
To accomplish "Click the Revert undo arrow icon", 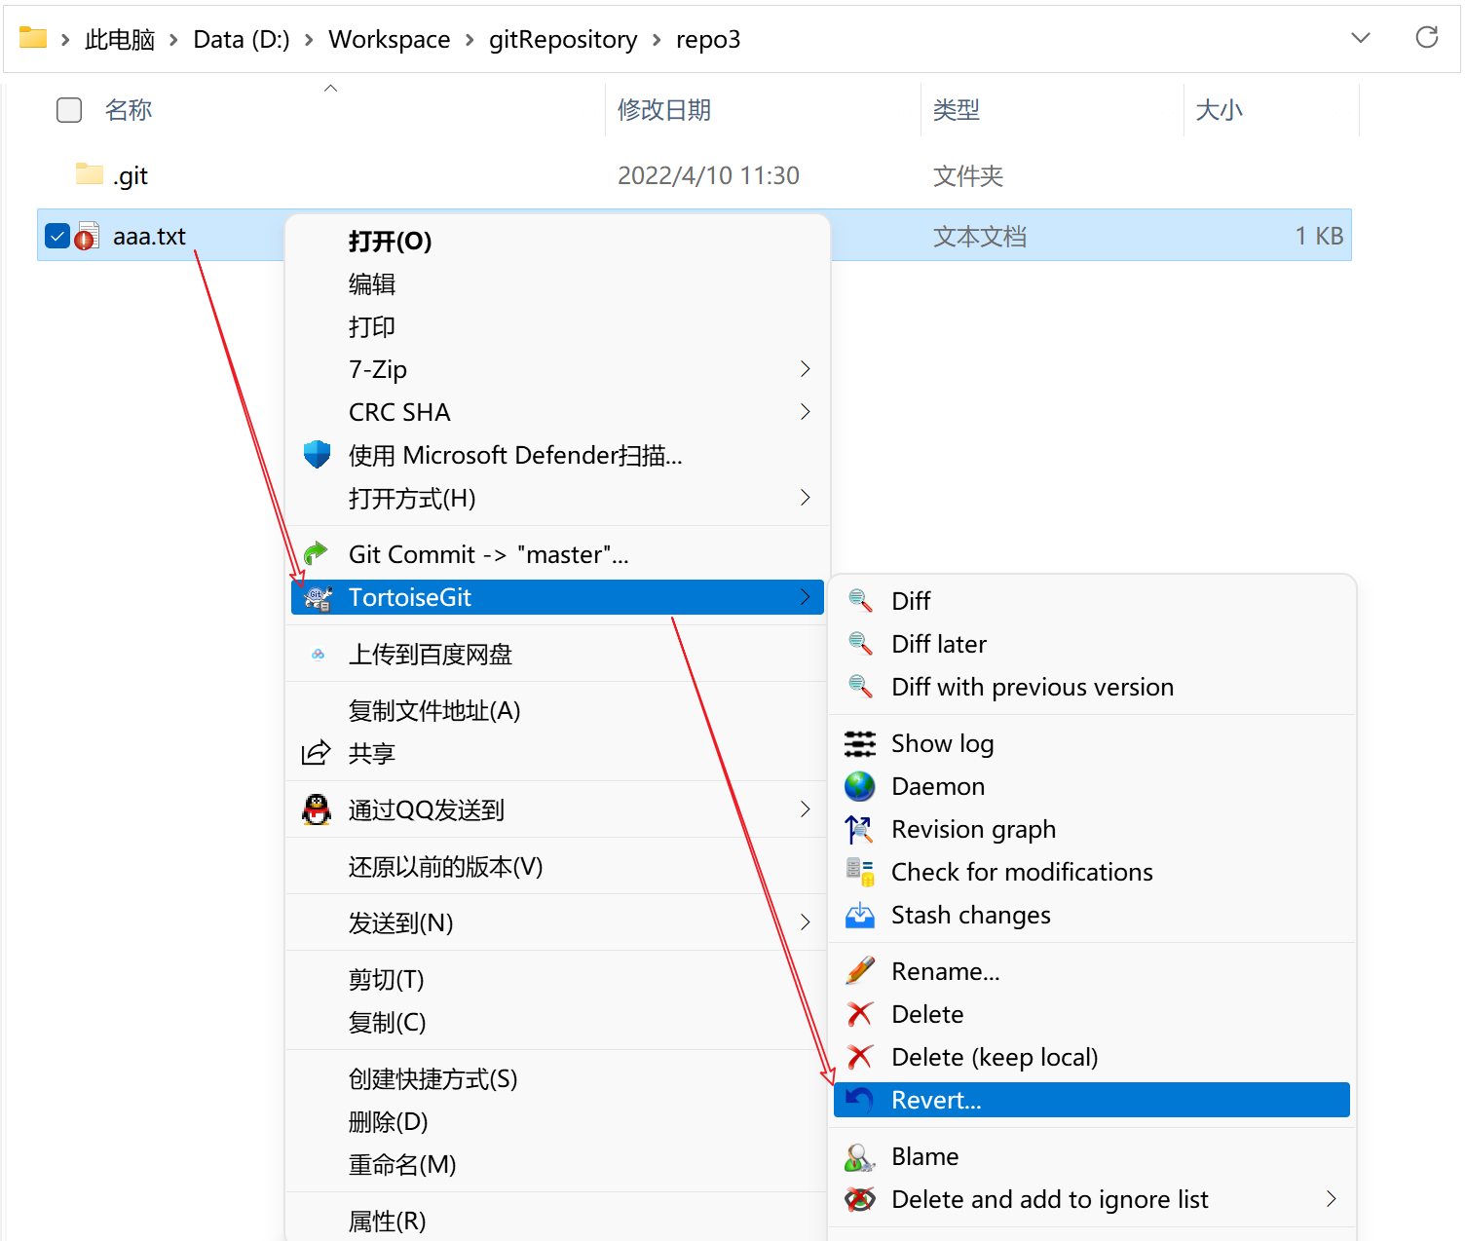I will coord(859,1100).
